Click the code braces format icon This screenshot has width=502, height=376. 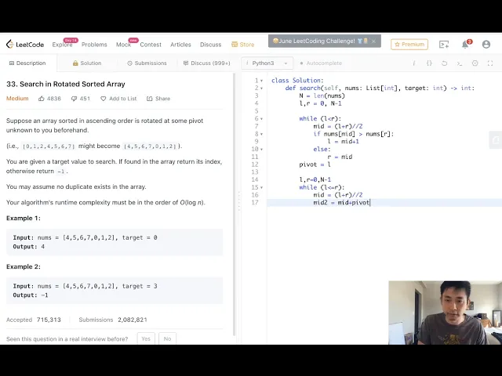[429, 63]
